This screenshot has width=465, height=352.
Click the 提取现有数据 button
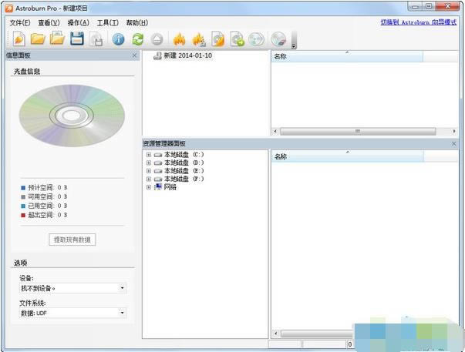(72, 240)
